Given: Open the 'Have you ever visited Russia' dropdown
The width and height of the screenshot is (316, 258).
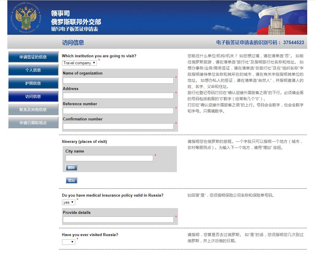Looking at the screenshot, I should pyautogui.click(x=68, y=242).
